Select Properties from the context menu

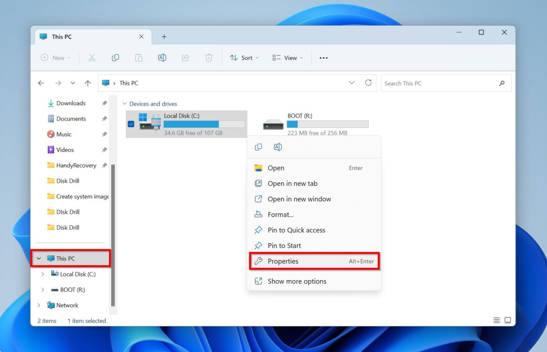tap(283, 261)
